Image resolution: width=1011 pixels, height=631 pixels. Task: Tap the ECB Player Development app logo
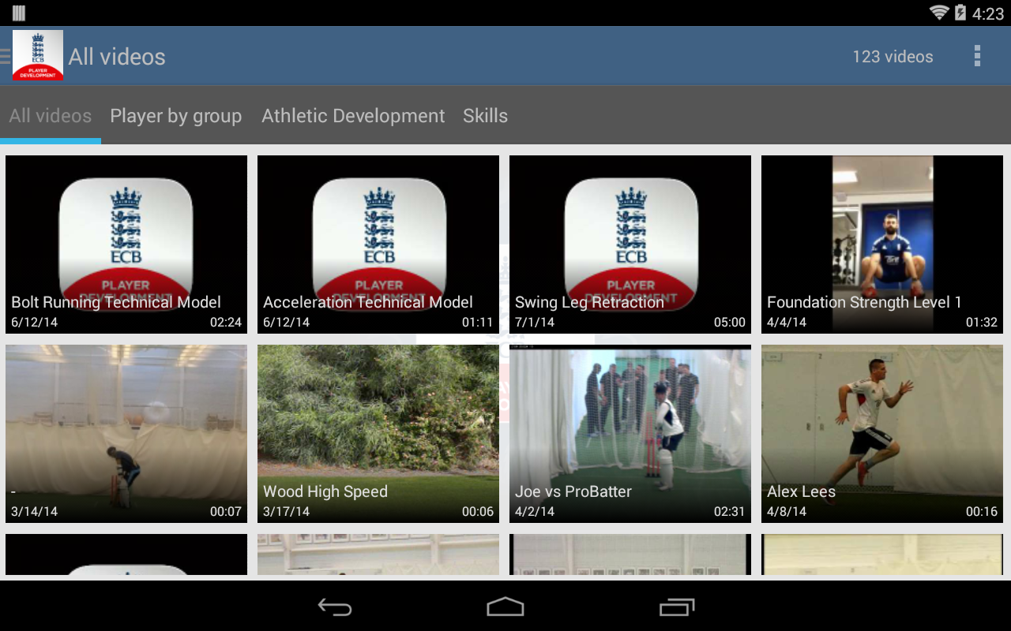tap(37, 55)
